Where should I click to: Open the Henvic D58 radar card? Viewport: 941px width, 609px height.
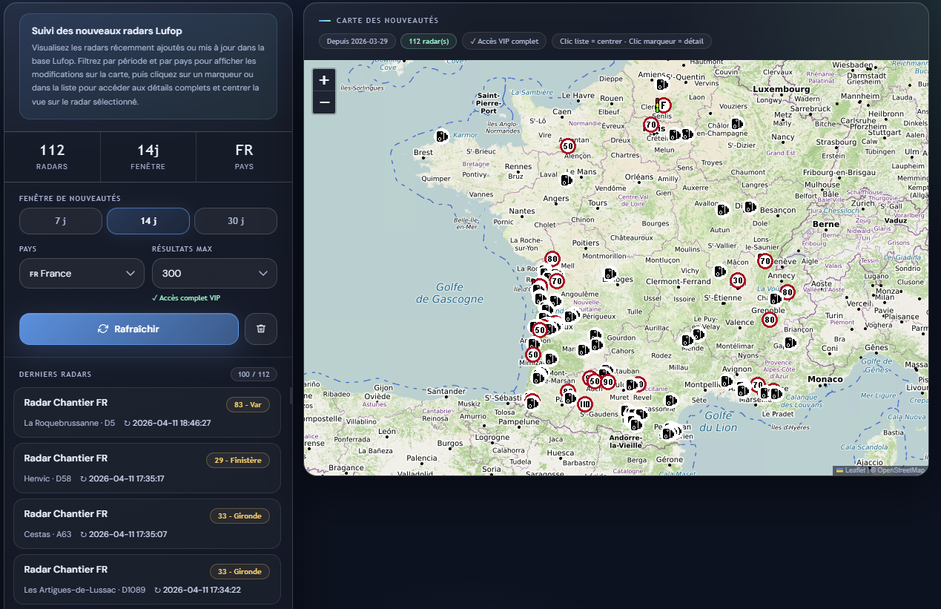pyautogui.click(x=148, y=468)
